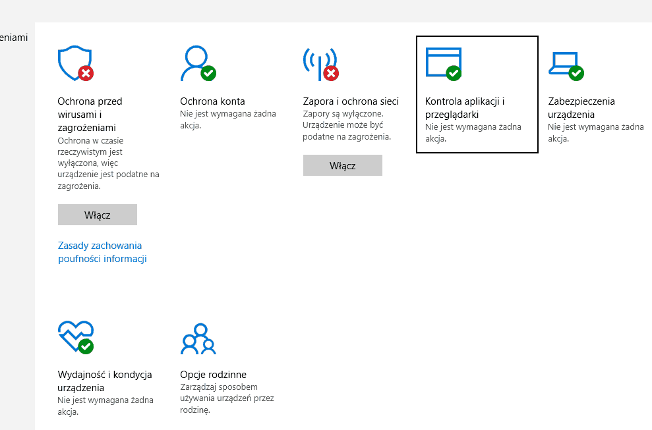The image size is (652, 430).
Task: Select the Zabezpieczenia urządzenia heading
Action: (x=581, y=107)
